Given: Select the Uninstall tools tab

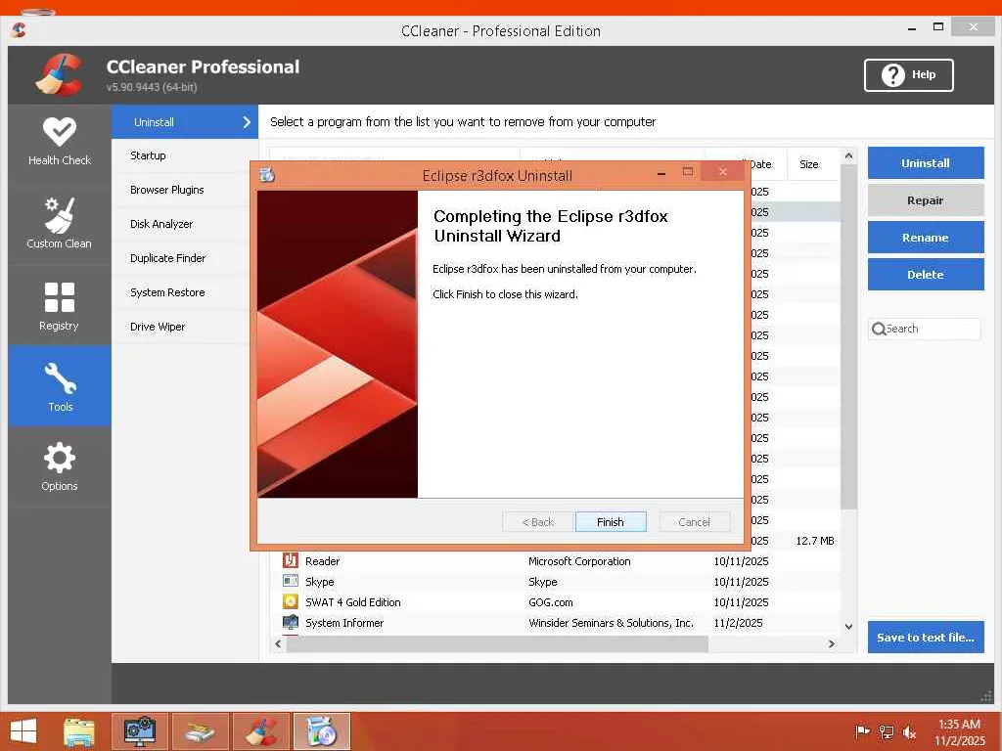Looking at the screenshot, I should coord(185,121).
